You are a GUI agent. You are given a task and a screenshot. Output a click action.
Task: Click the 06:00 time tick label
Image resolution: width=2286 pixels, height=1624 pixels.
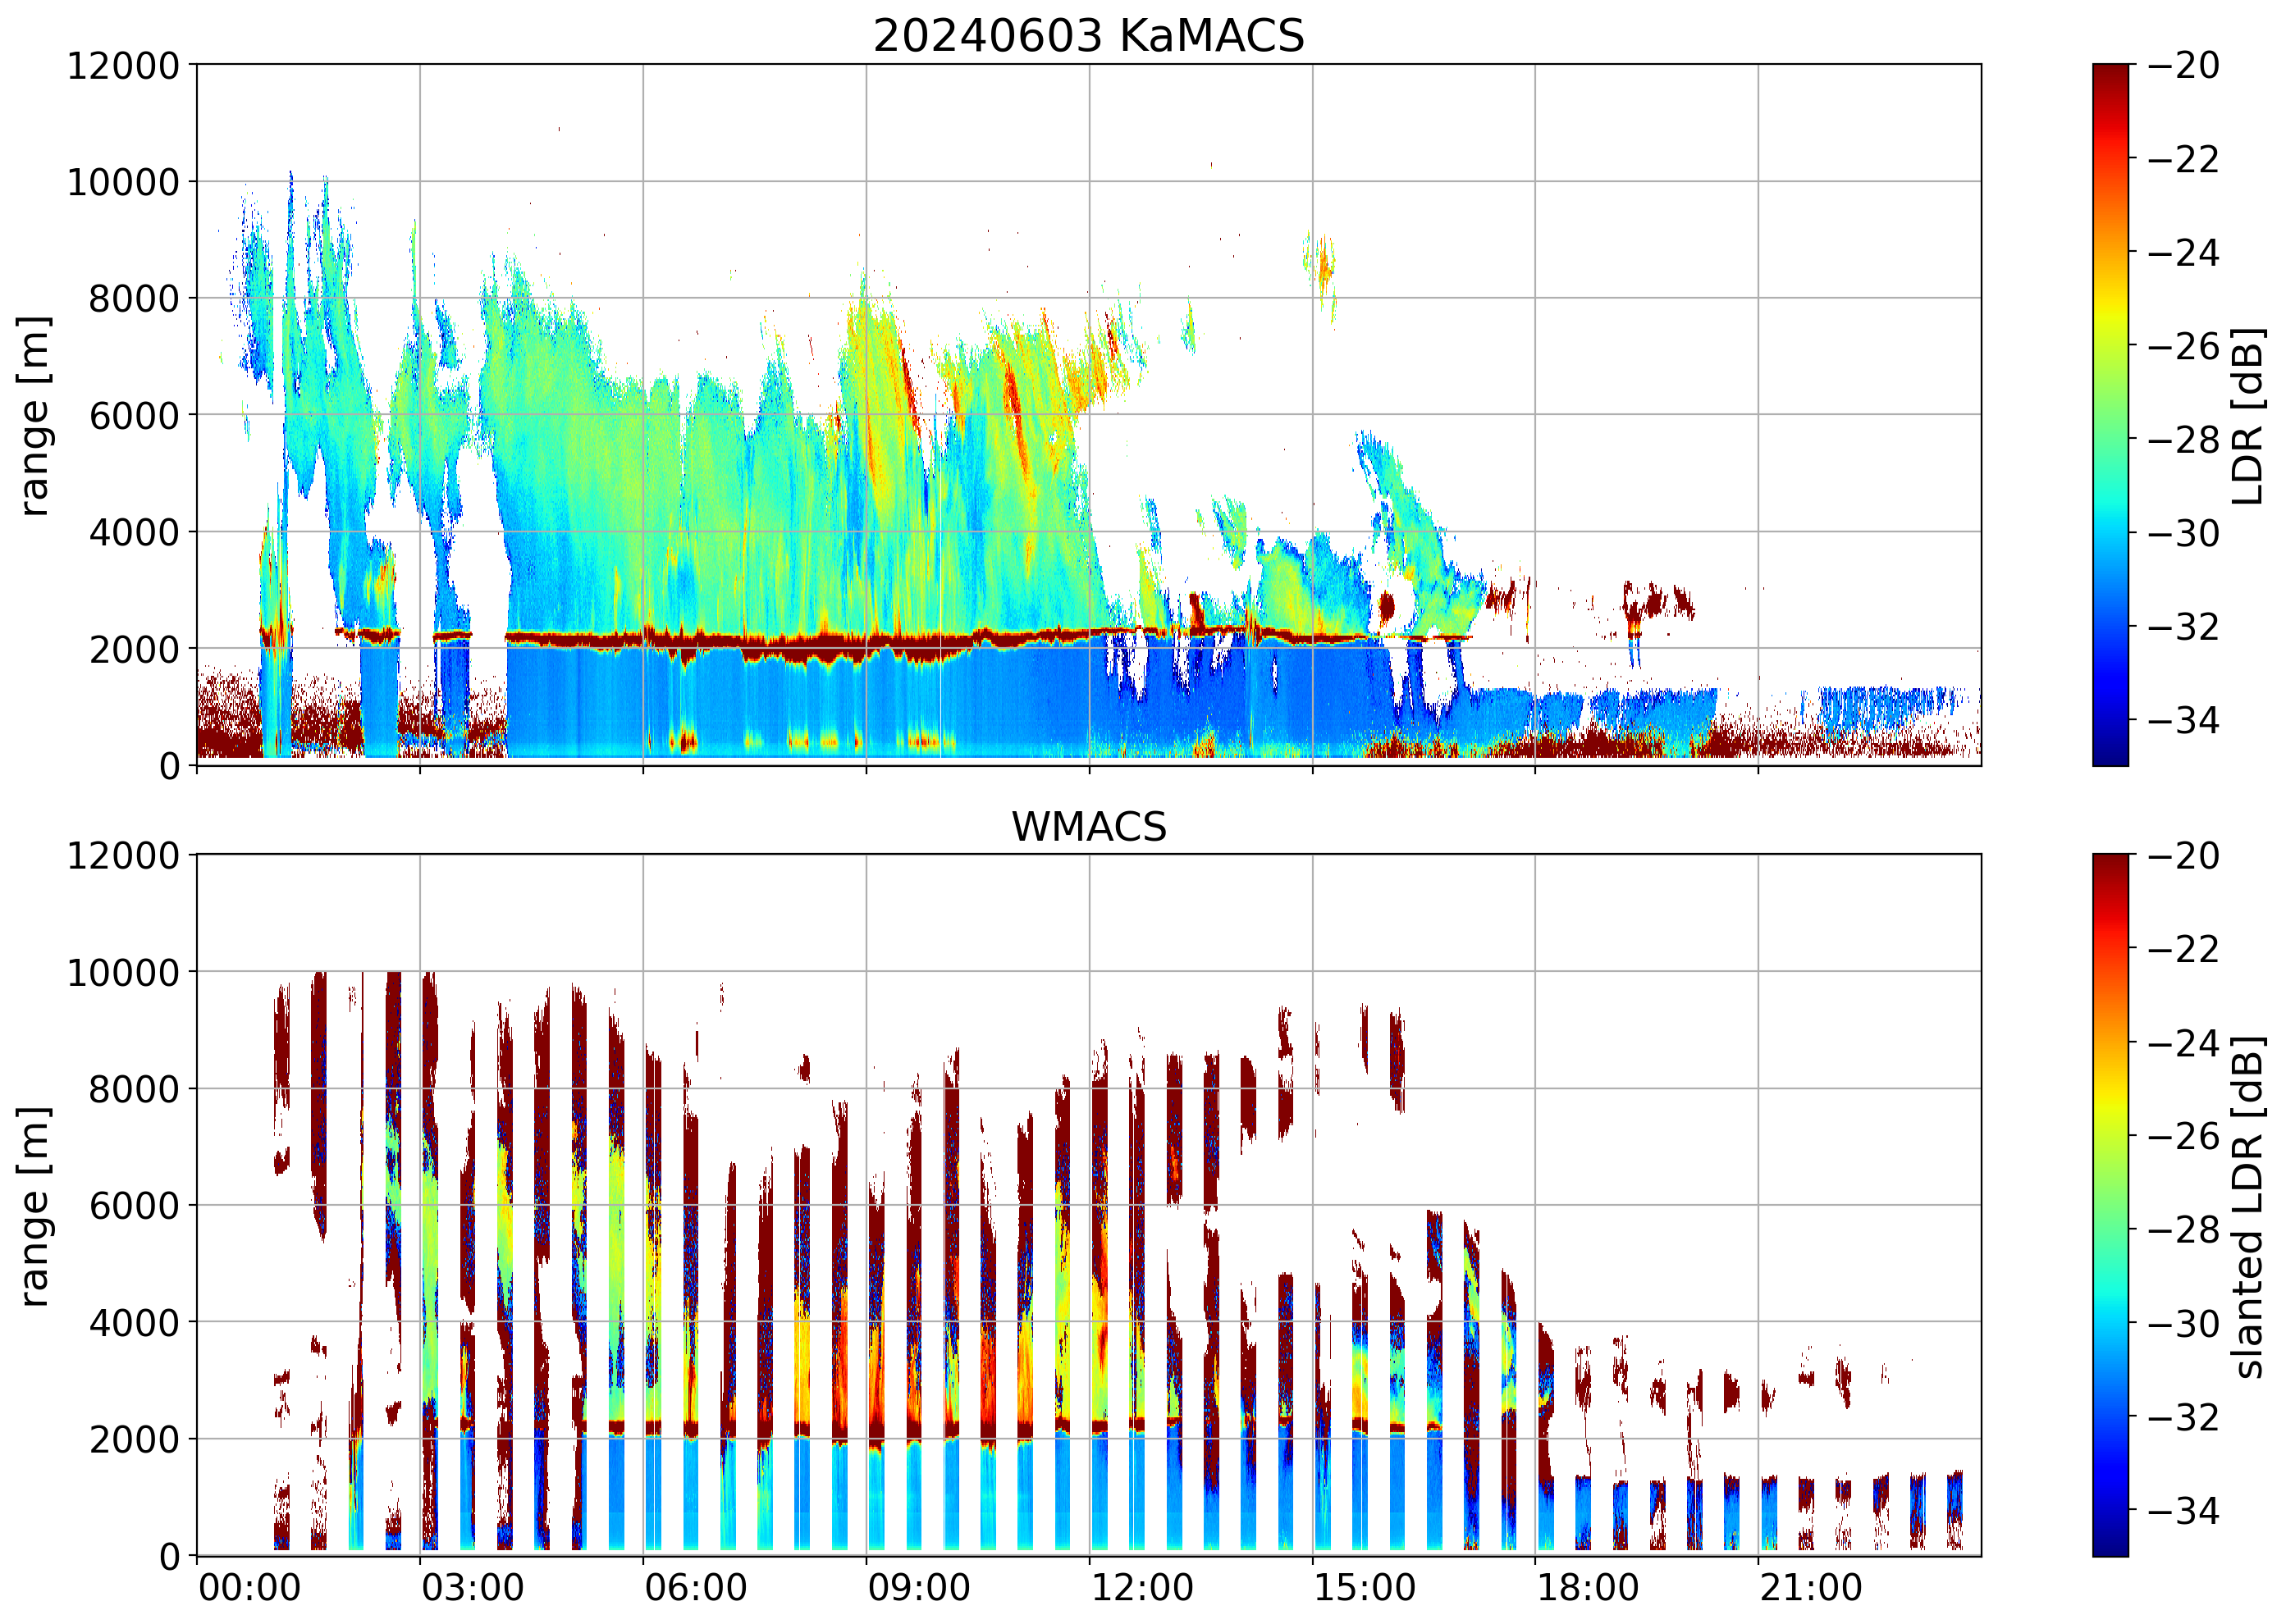tap(695, 1588)
